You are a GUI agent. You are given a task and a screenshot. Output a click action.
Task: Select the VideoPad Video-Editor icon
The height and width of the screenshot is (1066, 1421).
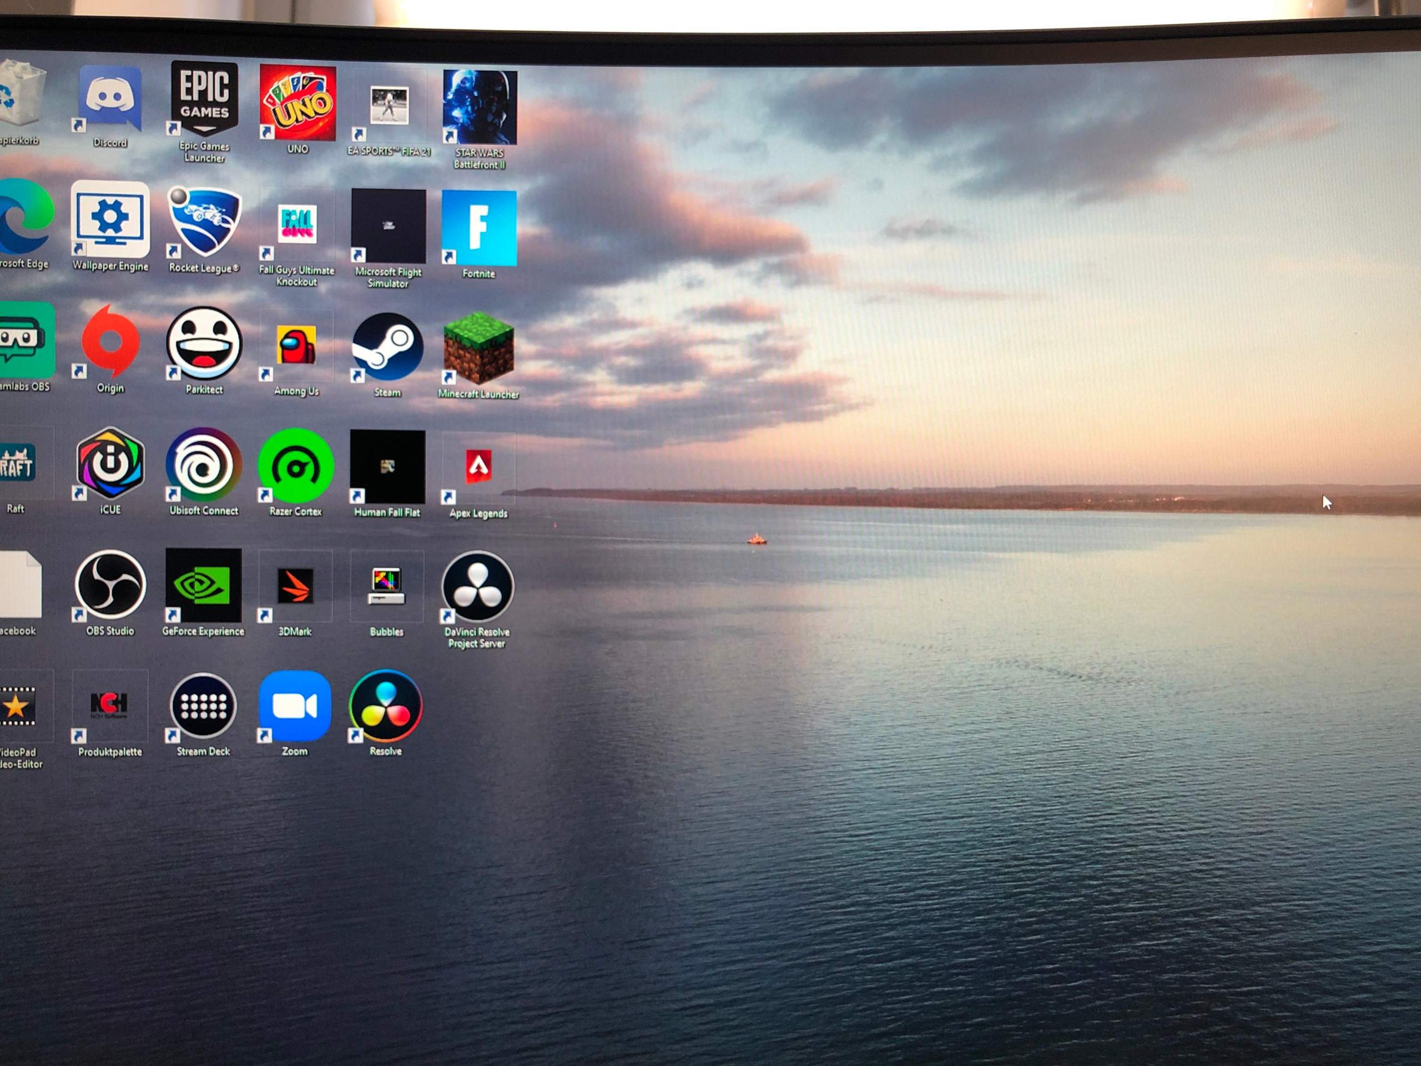[17, 706]
